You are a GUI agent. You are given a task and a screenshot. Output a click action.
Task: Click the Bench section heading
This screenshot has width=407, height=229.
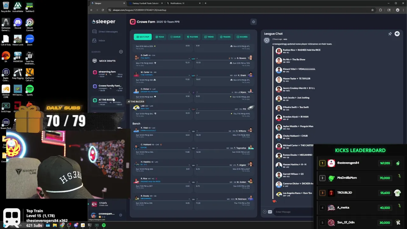click(x=136, y=124)
